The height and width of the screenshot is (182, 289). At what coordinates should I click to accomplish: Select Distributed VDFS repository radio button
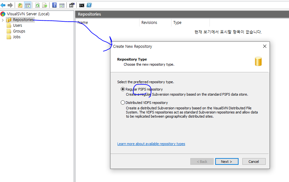click(123, 103)
